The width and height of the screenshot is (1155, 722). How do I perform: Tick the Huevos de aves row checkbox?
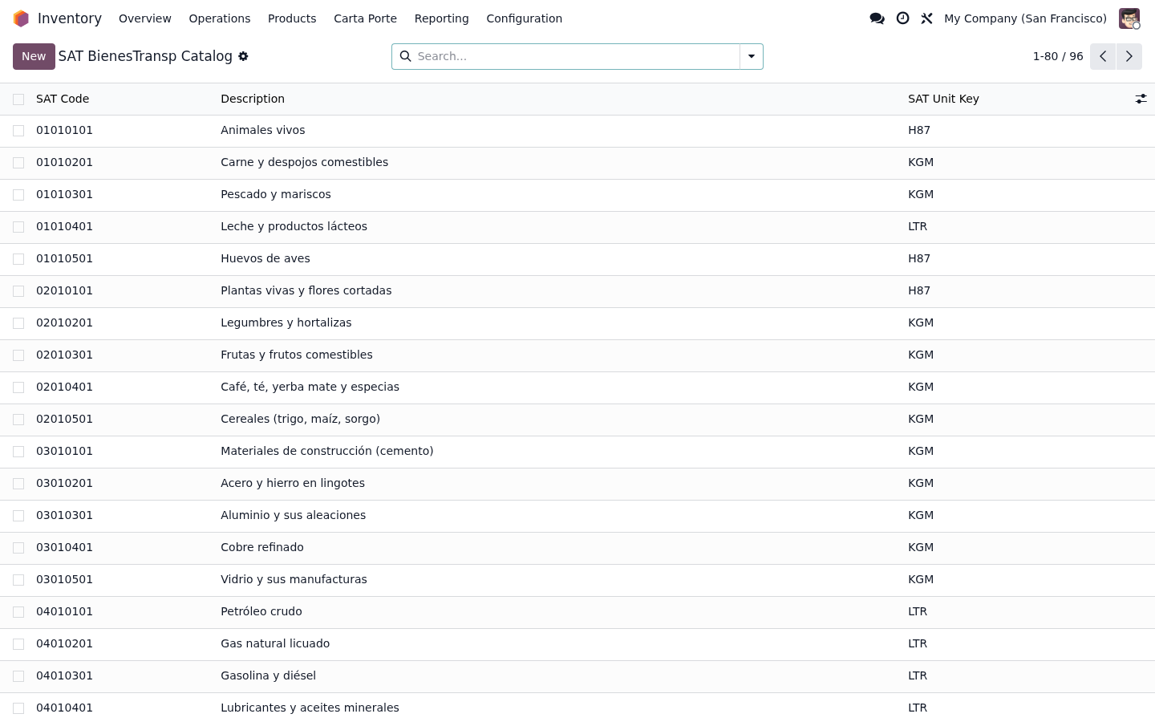coord(18,259)
